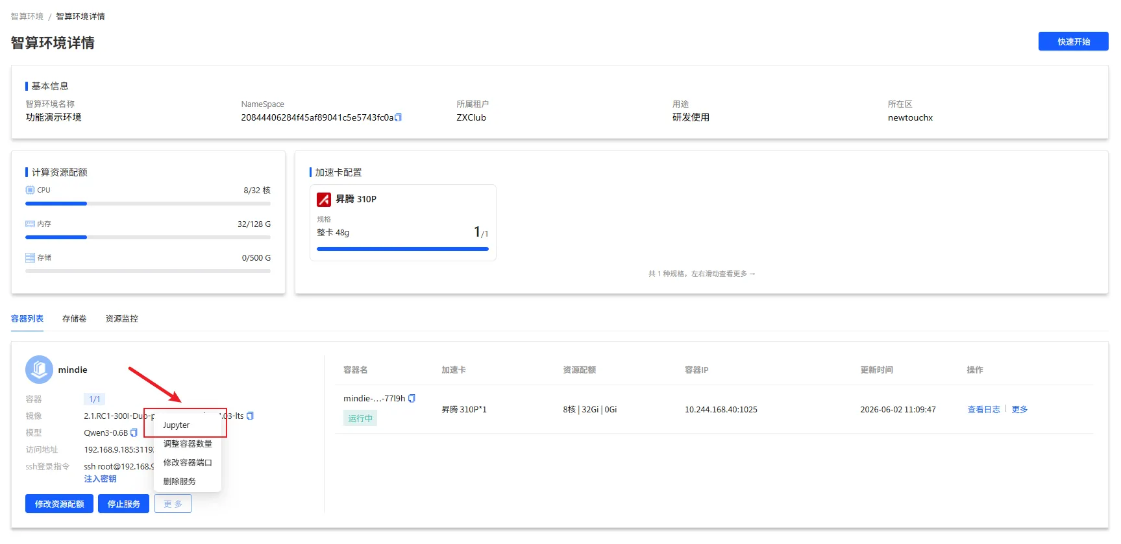Click the mindie service avatar icon

point(39,370)
